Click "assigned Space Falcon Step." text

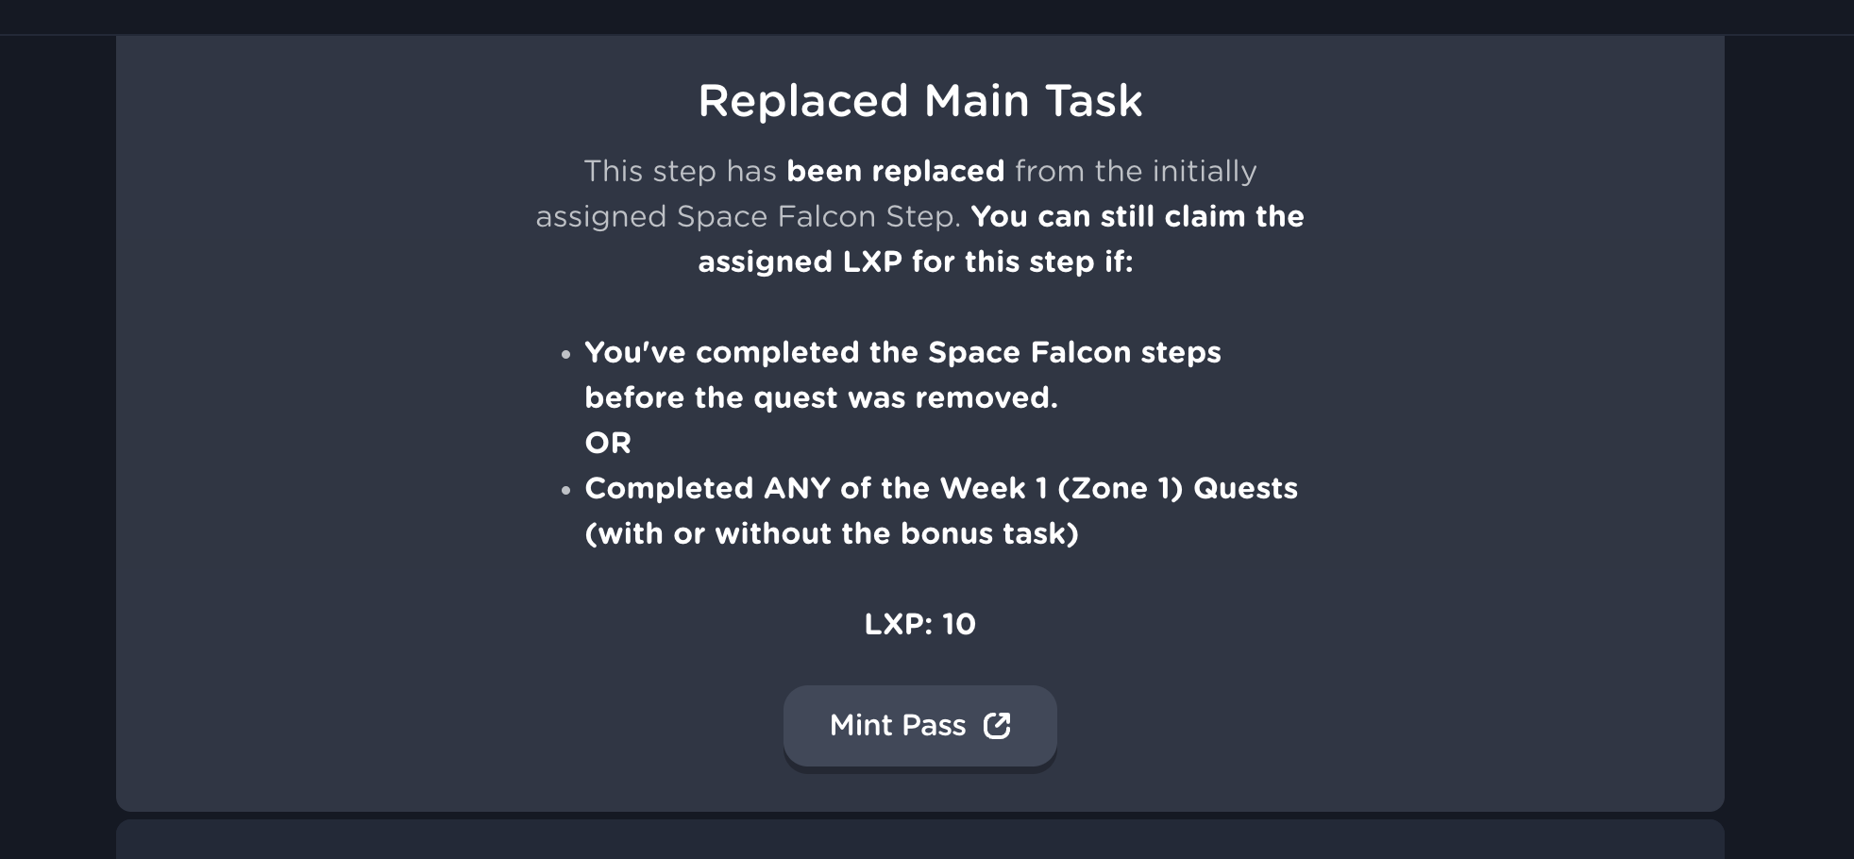tap(748, 216)
